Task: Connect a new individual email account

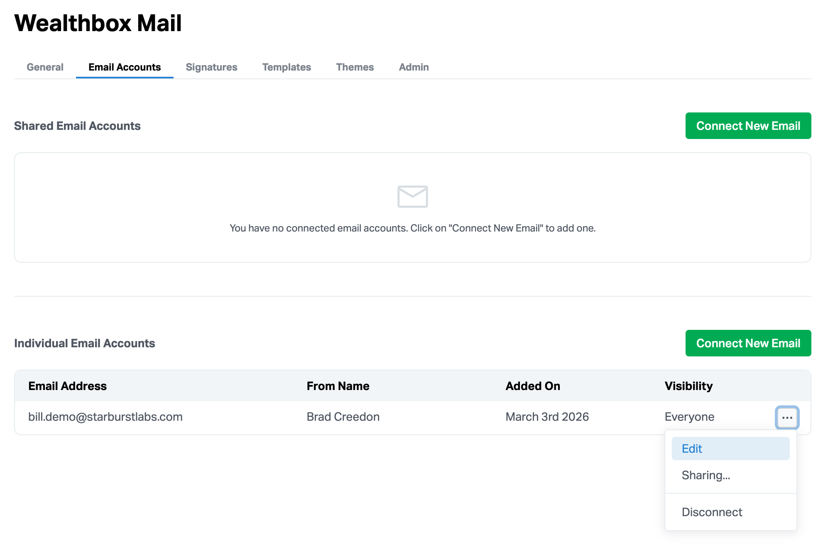Action: (748, 343)
